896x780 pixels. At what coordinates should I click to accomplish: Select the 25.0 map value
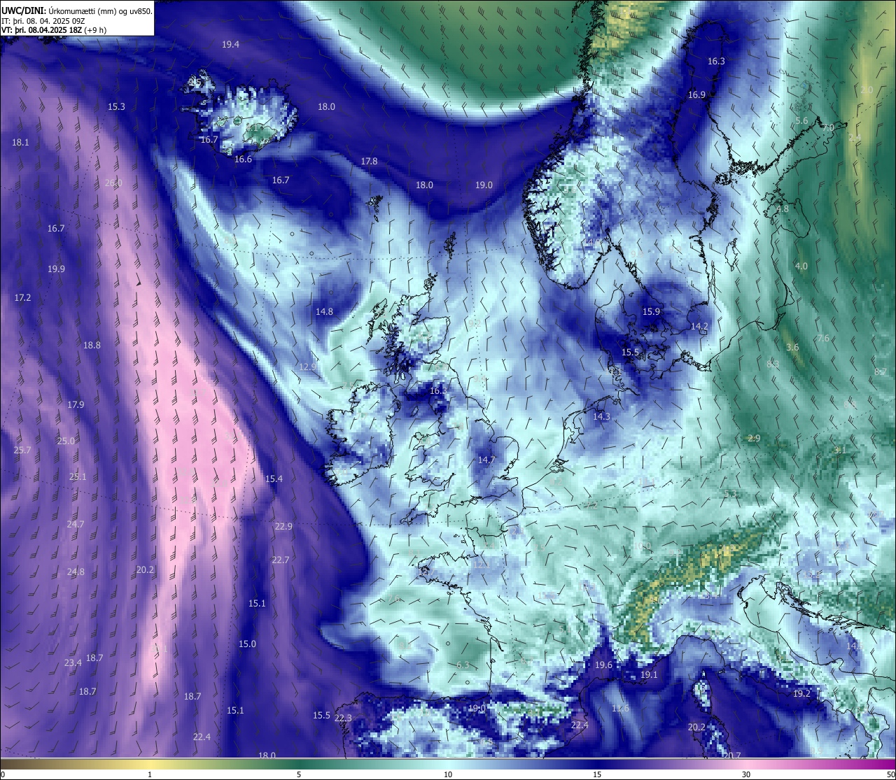[66, 441]
